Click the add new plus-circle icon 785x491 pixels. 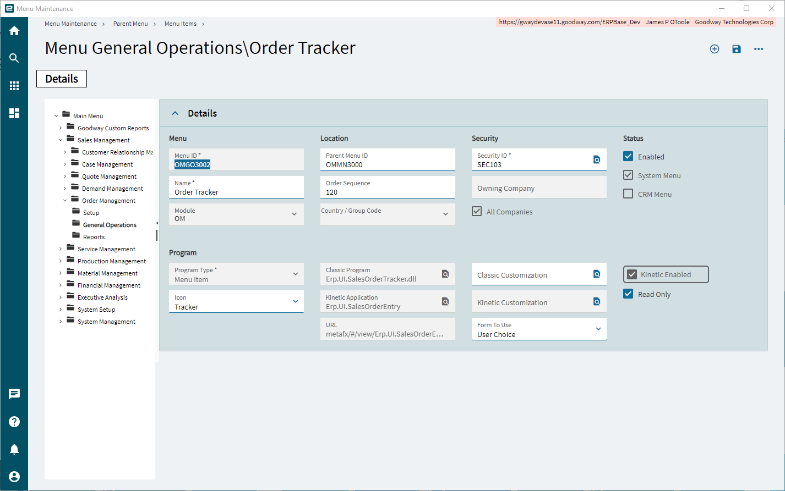point(715,49)
